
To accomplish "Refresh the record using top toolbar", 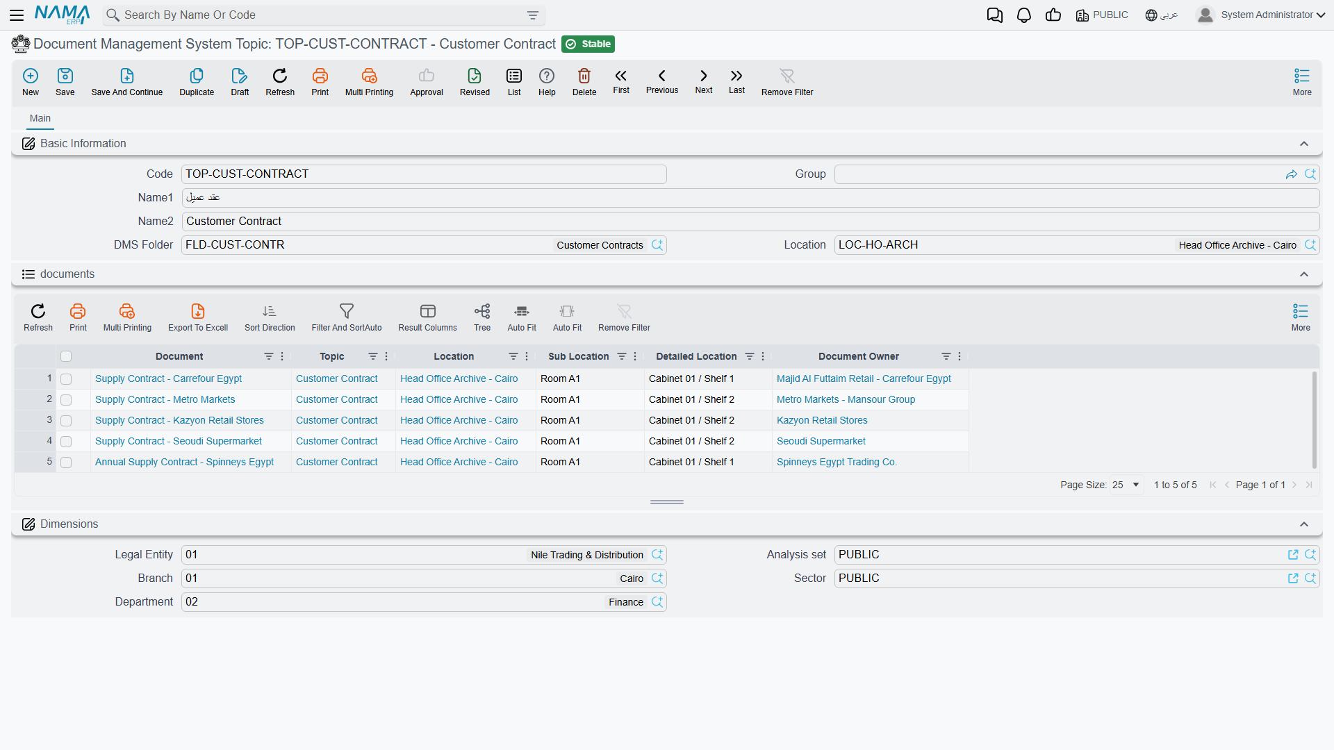I will (280, 82).
